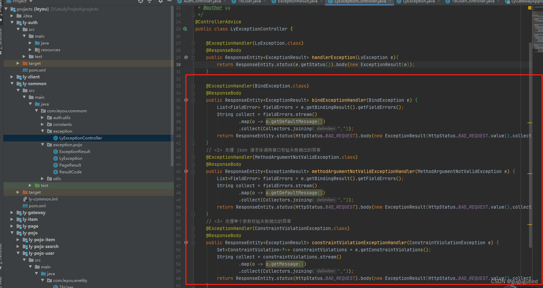The height and width of the screenshot is (288, 543).
Task: Click the @ControllerAdvice annotation text
Action: click(x=218, y=22)
